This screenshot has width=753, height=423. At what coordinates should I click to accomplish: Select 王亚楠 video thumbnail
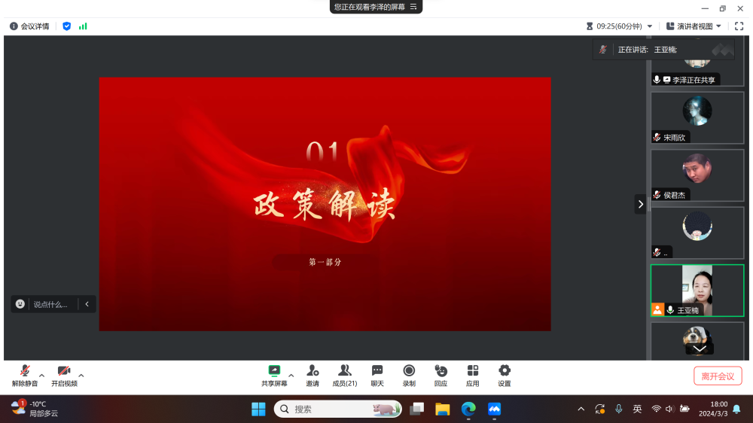pos(697,291)
